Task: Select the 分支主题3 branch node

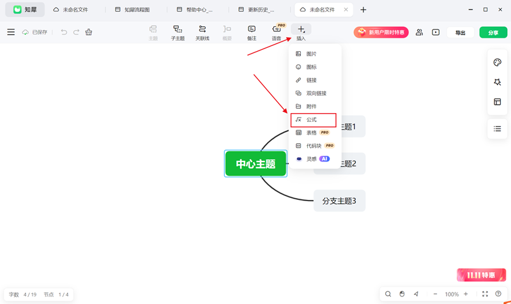Action: 339,201
